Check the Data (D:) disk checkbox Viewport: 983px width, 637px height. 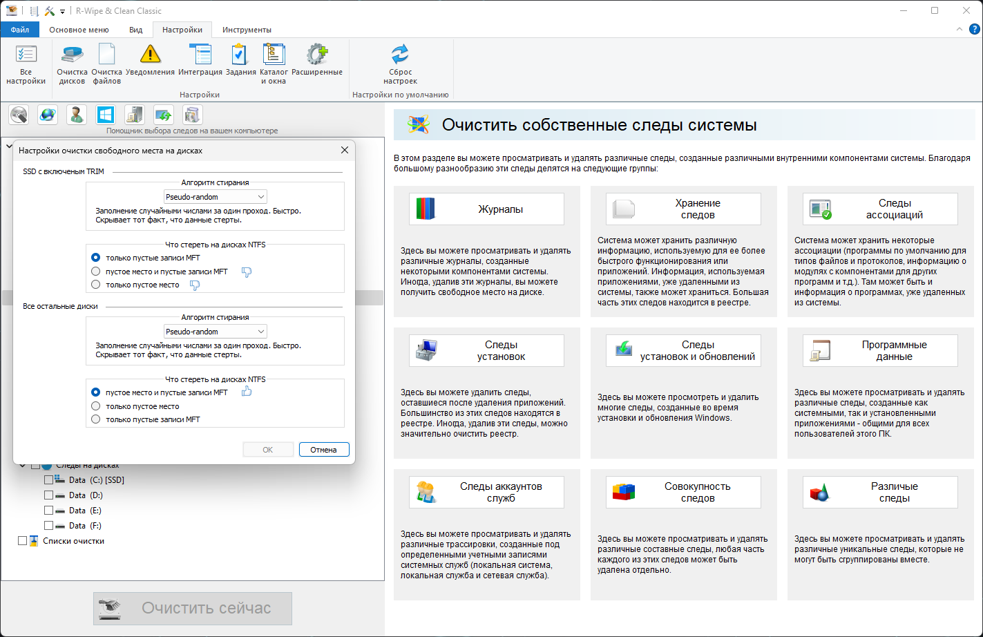coord(48,495)
